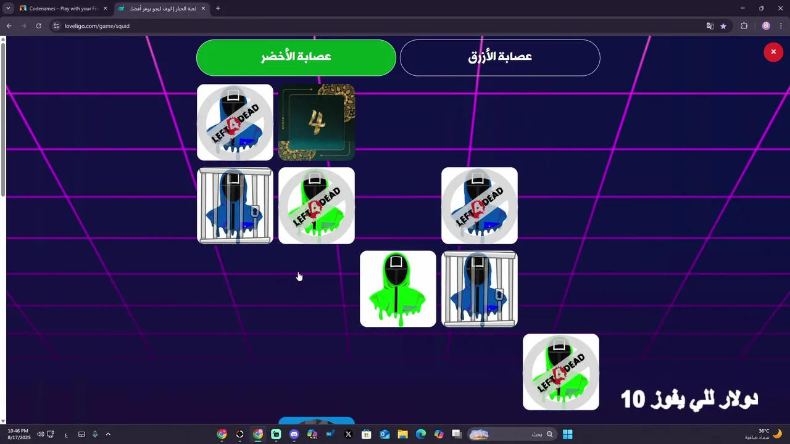Open Task View from the taskbar

tap(456, 434)
